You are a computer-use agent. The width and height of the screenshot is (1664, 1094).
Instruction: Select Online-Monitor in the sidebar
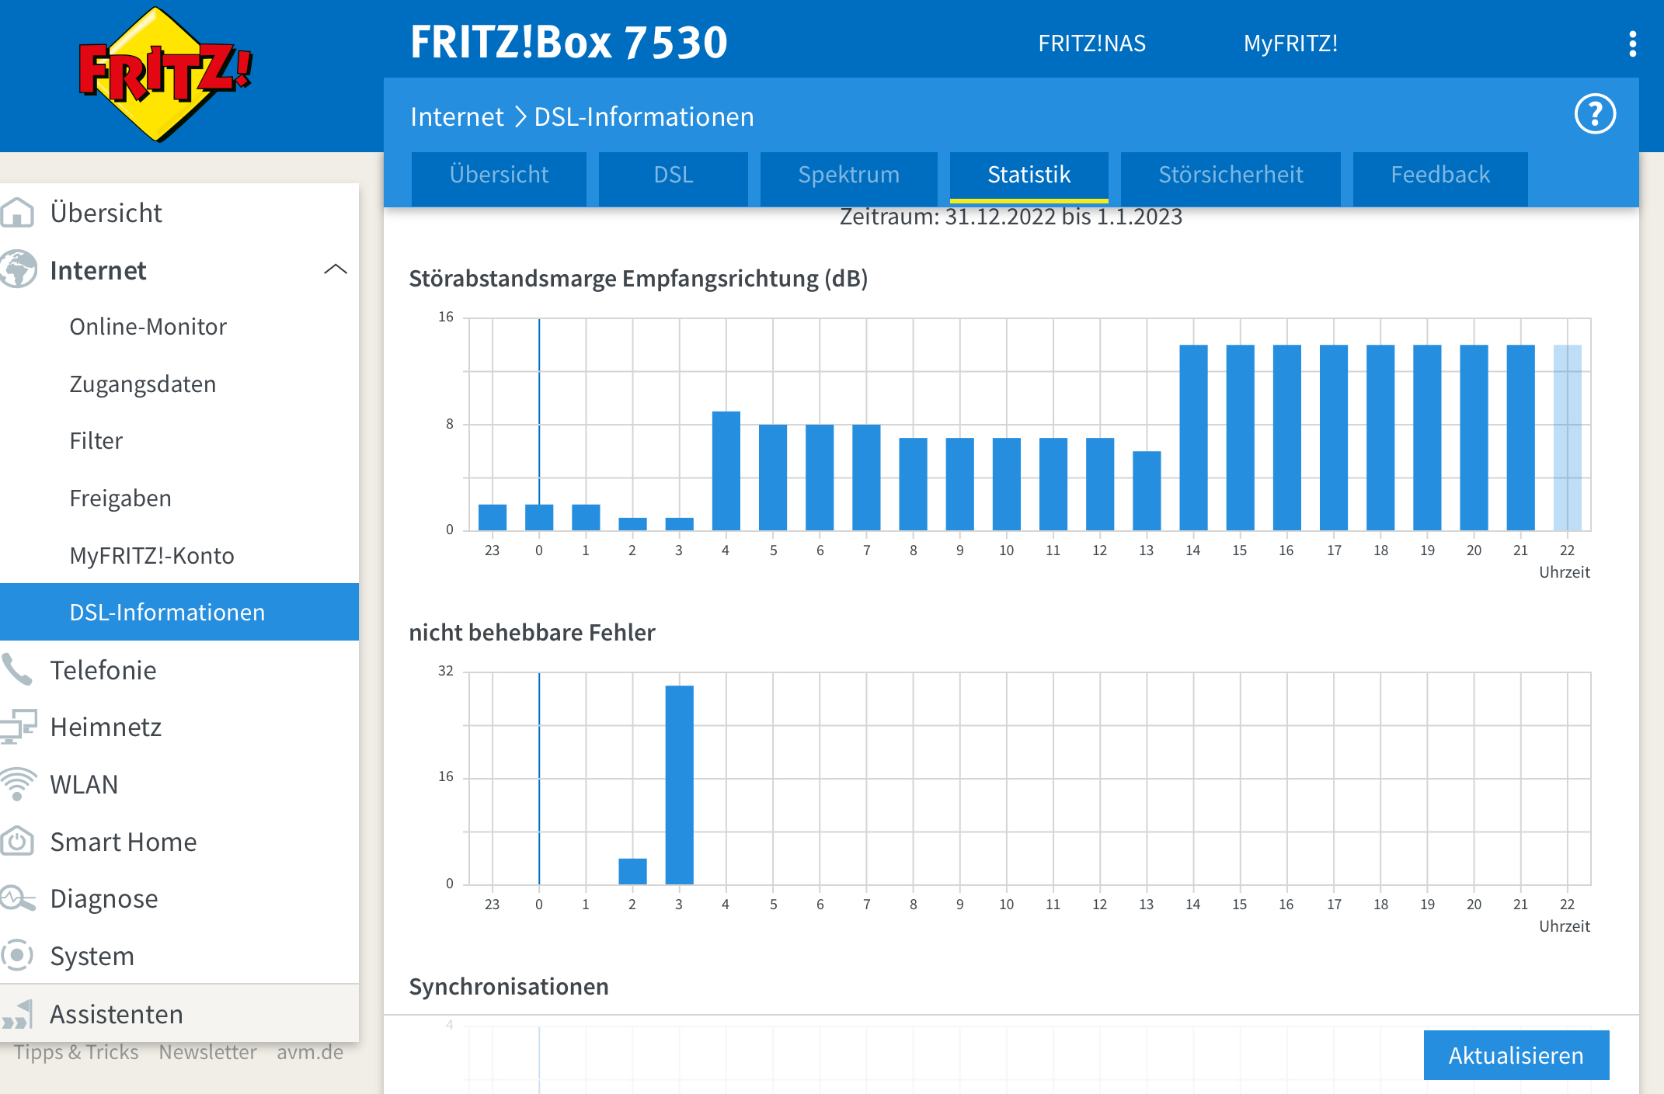148,327
